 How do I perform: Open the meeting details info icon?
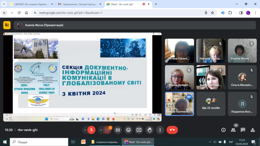pos(223,130)
